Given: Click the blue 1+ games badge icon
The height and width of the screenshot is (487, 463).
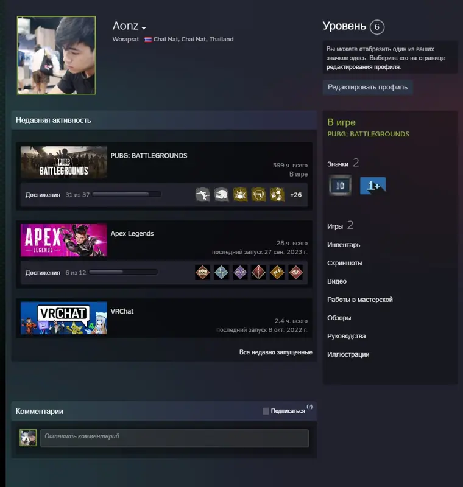Looking at the screenshot, I should 373,186.
